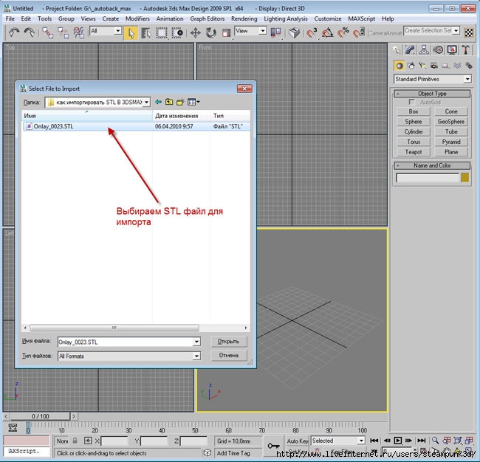Image resolution: width=480 pixels, height=462 pixels.
Task: Open the MAXScript menu
Action: tap(362, 18)
